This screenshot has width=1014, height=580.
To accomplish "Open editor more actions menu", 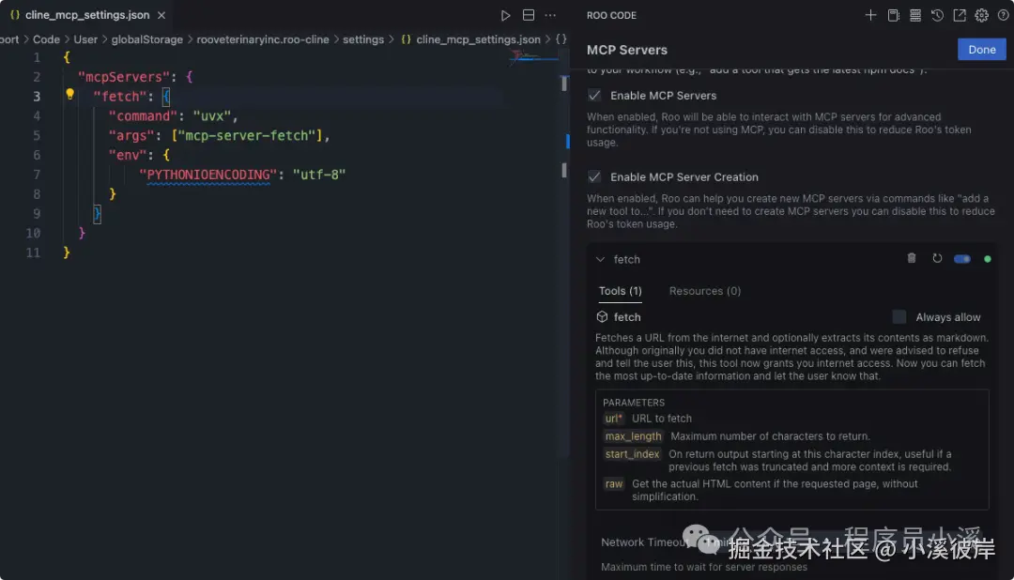I will click(x=550, y=15).
